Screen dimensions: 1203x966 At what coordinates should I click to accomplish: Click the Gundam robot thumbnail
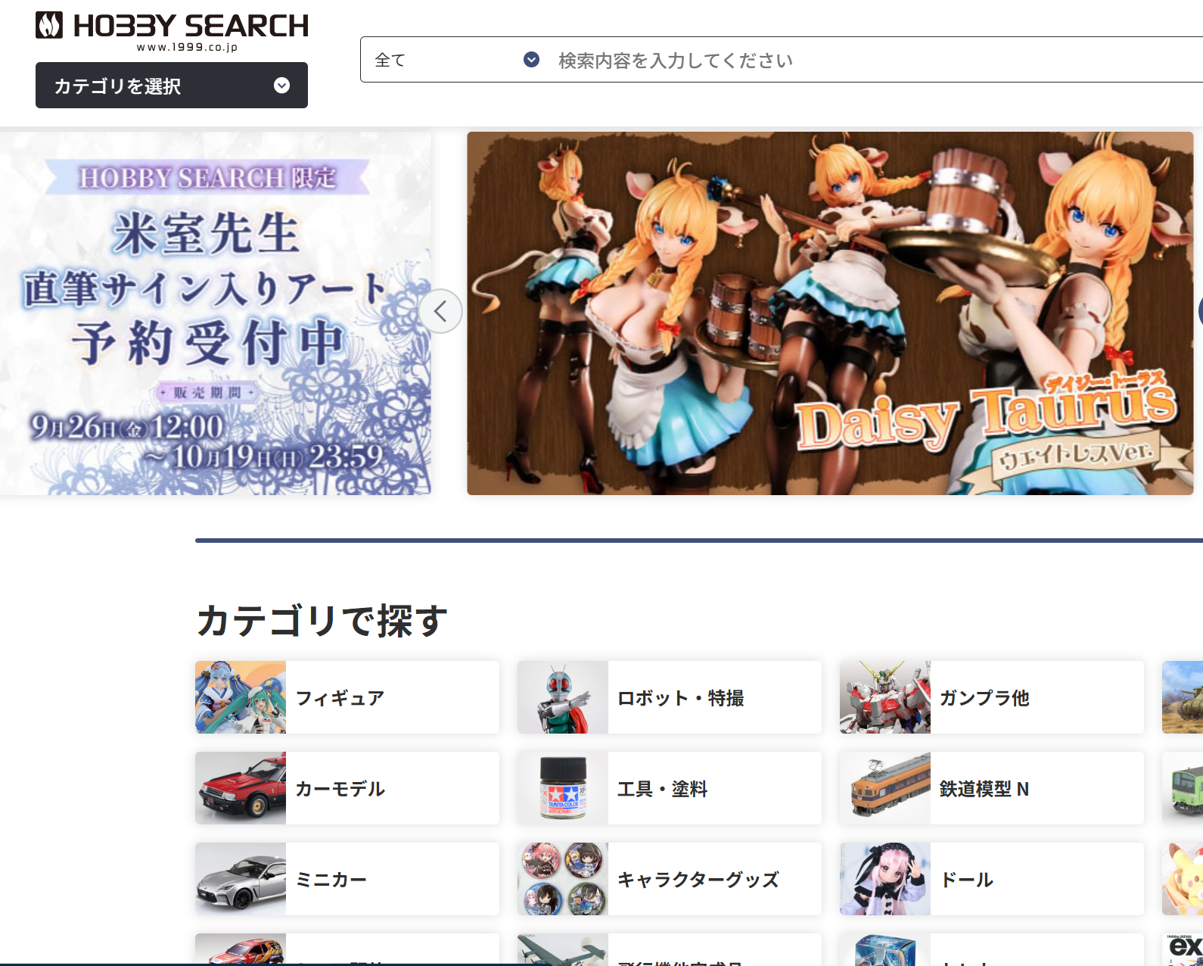(885, 697)
